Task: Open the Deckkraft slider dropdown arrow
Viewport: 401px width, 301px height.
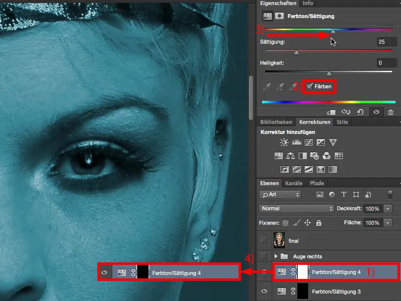Action: 387,209
